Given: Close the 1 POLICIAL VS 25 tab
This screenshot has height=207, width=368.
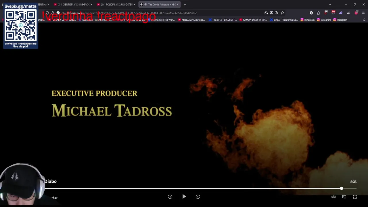Looking at the screenshot, I should [x=134, y=5].
